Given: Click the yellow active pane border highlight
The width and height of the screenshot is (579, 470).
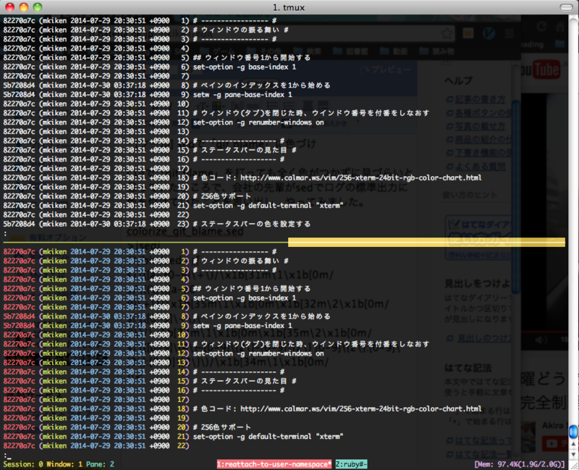Looking at the screenshot, I should click(426, 242).
